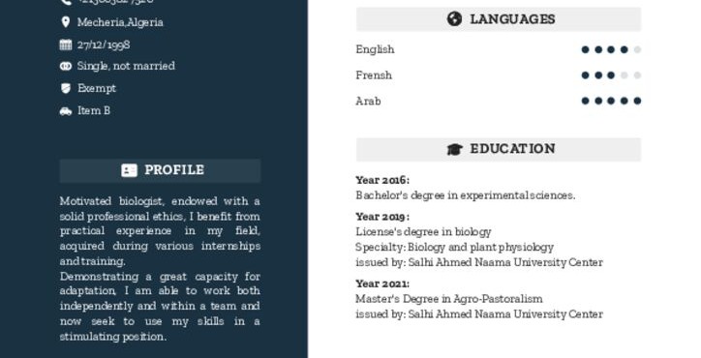Click the ID card icon in PROFILE header
The image size is (701, 358).
129,170
